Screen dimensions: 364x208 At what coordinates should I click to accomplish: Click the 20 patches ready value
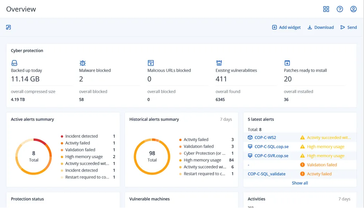click(288, 79)
